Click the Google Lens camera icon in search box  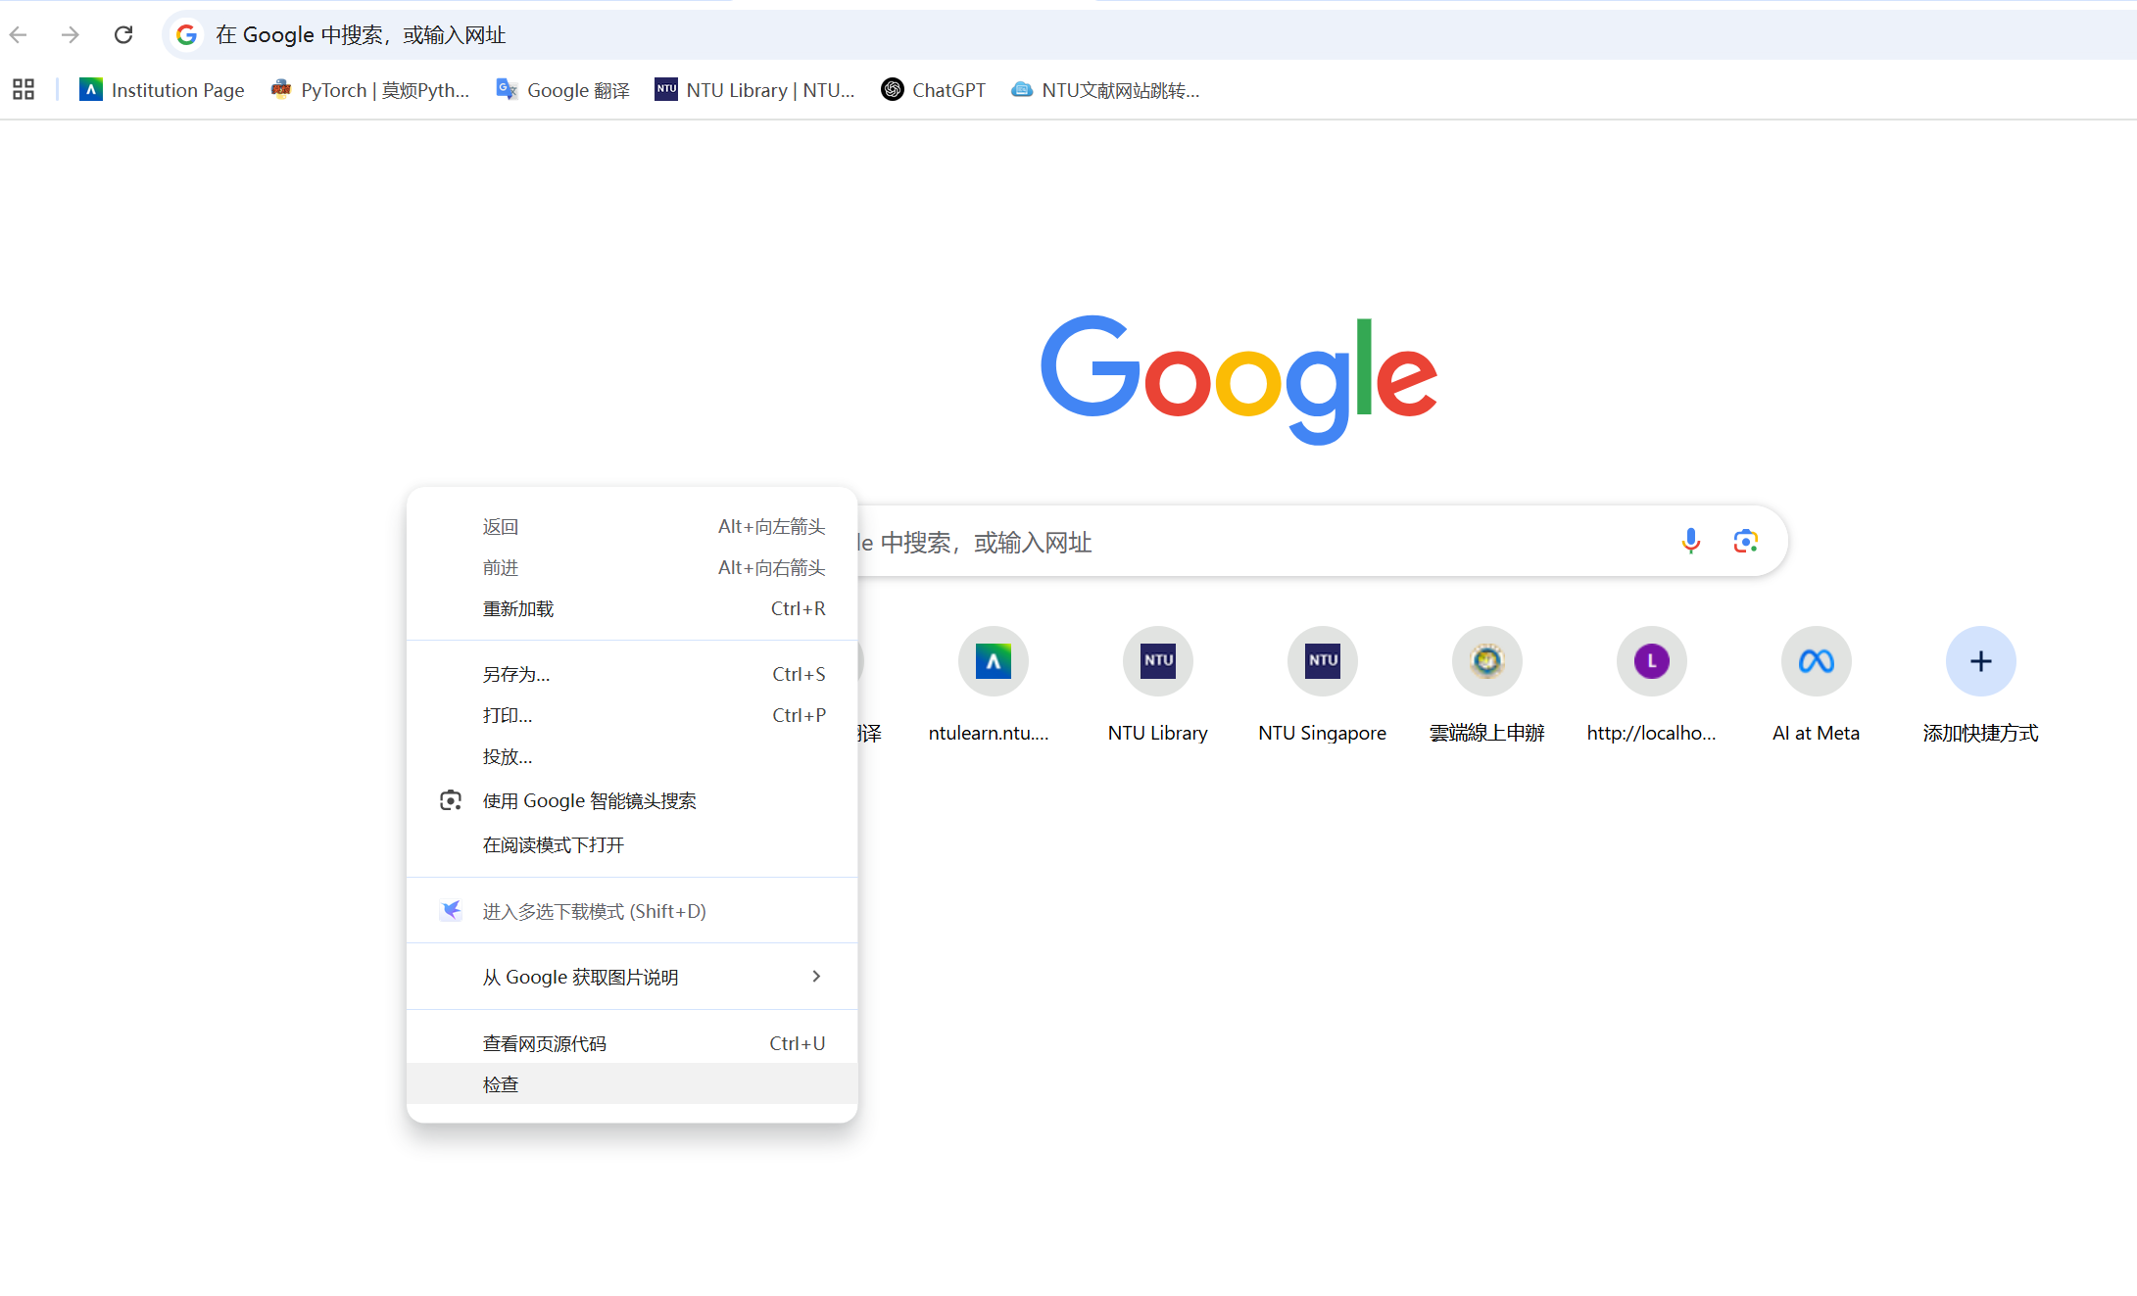(1745, 541)
